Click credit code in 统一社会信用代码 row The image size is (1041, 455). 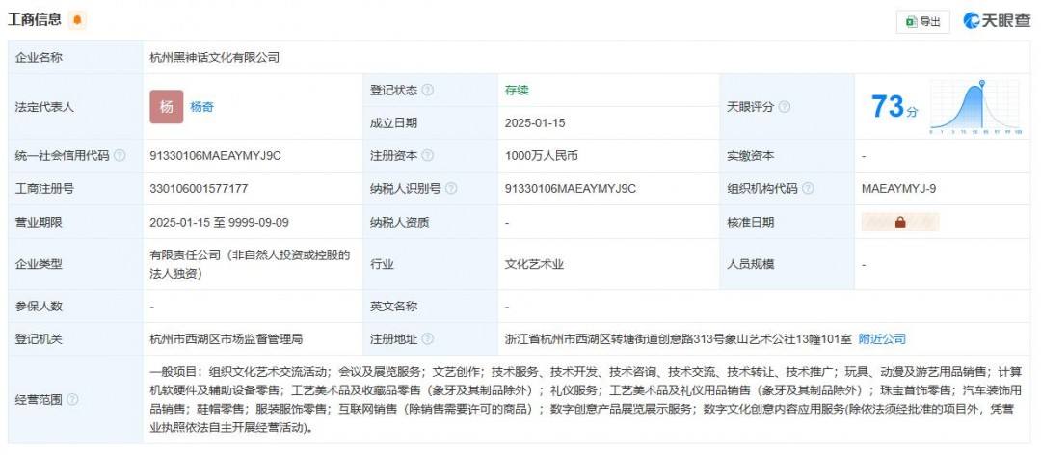(216, 156)
